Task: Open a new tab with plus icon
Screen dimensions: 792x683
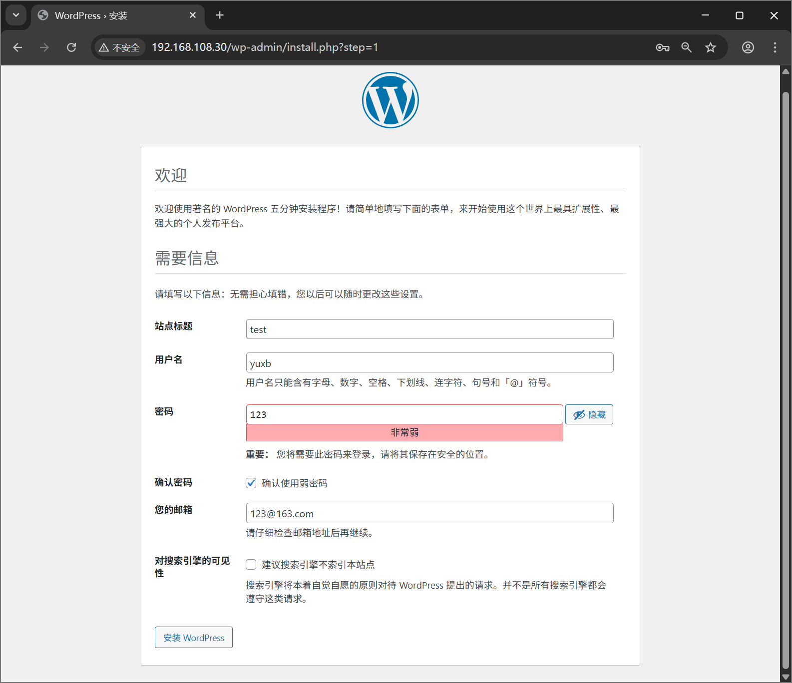Action: (220, 15)
